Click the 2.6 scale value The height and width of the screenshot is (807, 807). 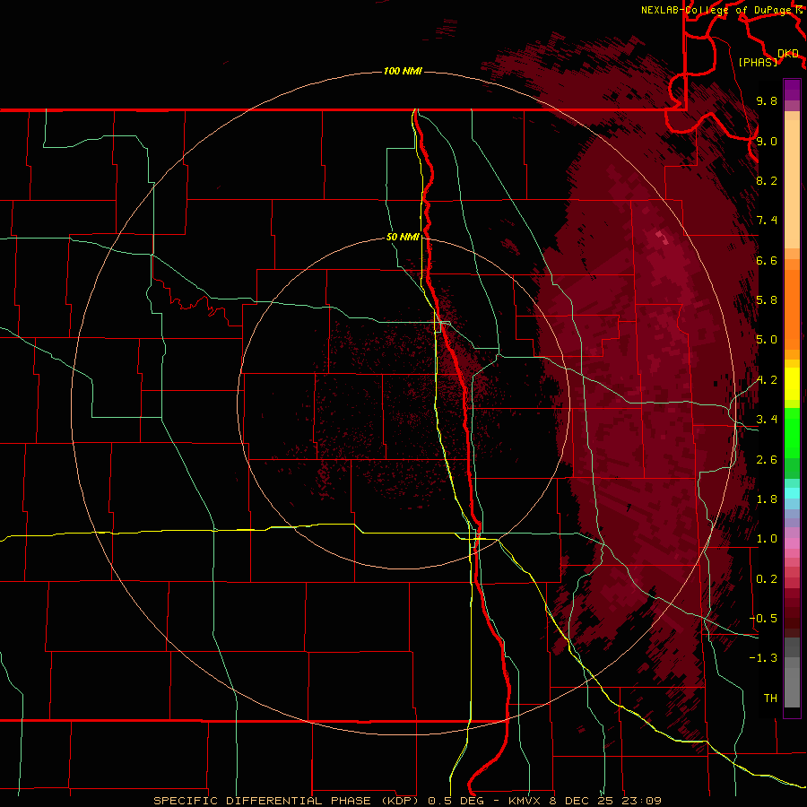click(767, 460)
